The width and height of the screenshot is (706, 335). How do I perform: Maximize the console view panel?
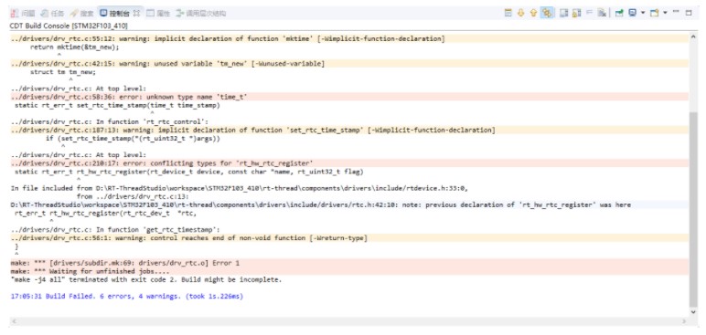(689, 13)
